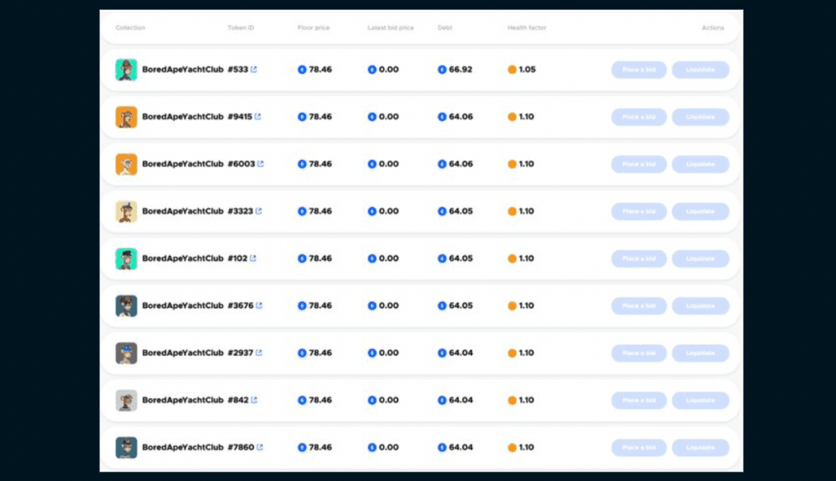Place a bid on token #6003

click(x=639, y=164)
